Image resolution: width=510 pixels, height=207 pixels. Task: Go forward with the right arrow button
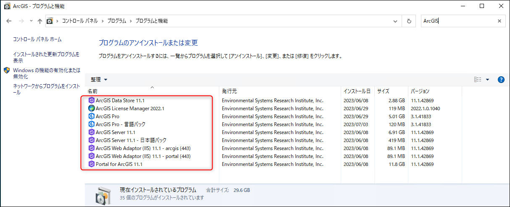click(x=21, y=21)
